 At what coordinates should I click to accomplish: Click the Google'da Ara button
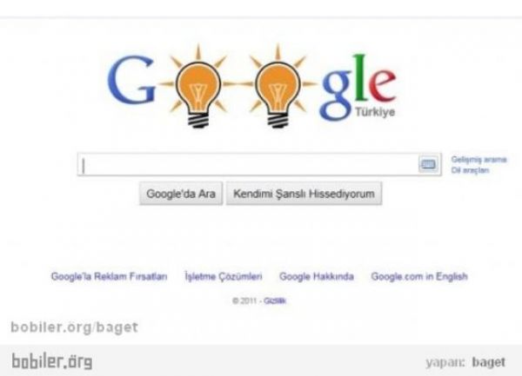coord(181,194)
